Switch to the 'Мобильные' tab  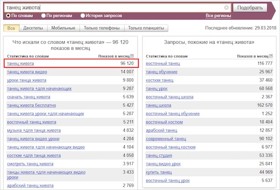[x=64, y=28]
